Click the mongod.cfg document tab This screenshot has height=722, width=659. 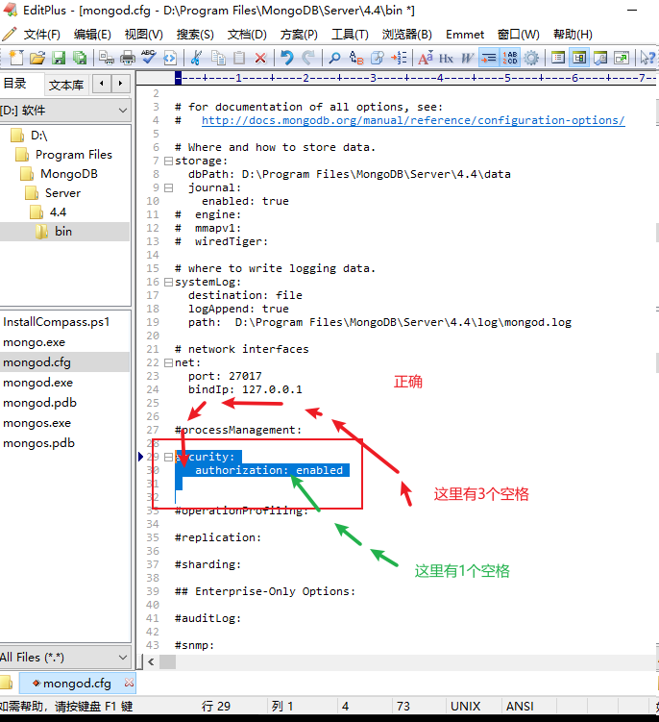(x=77, y=683)
